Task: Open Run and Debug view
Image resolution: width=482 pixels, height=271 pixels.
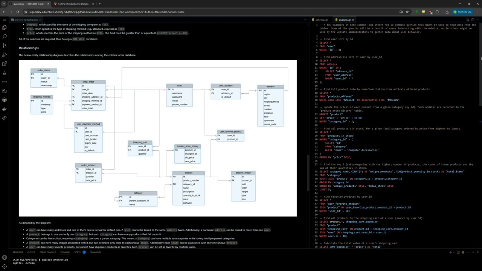Action: (x=4, y=55)
